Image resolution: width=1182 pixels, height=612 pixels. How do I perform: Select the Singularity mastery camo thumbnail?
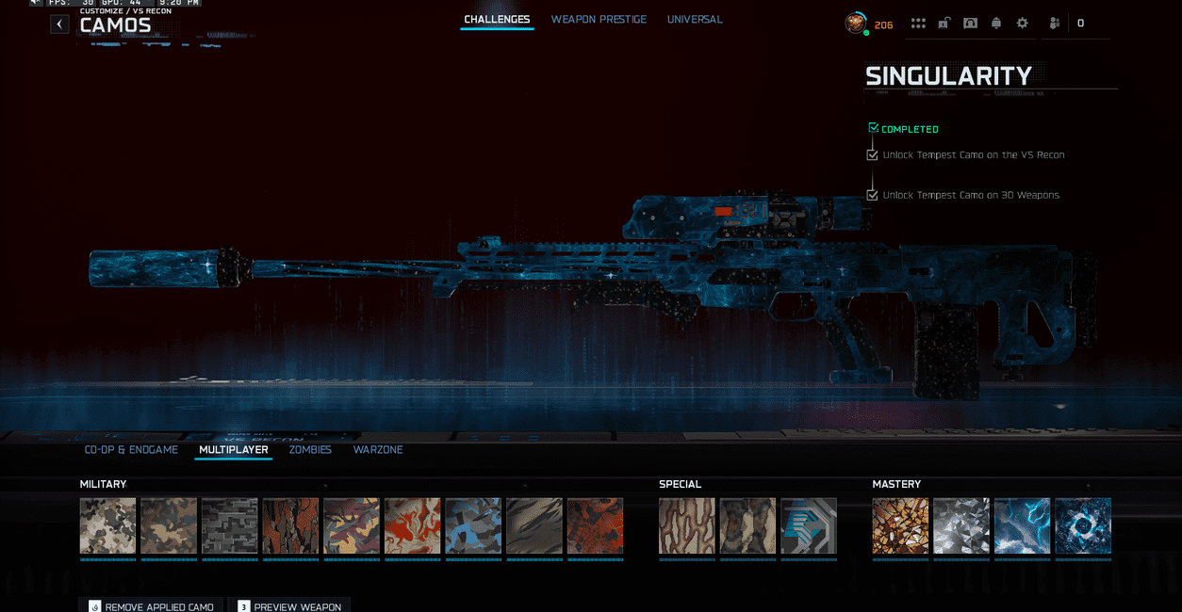tap(1083, 525)
